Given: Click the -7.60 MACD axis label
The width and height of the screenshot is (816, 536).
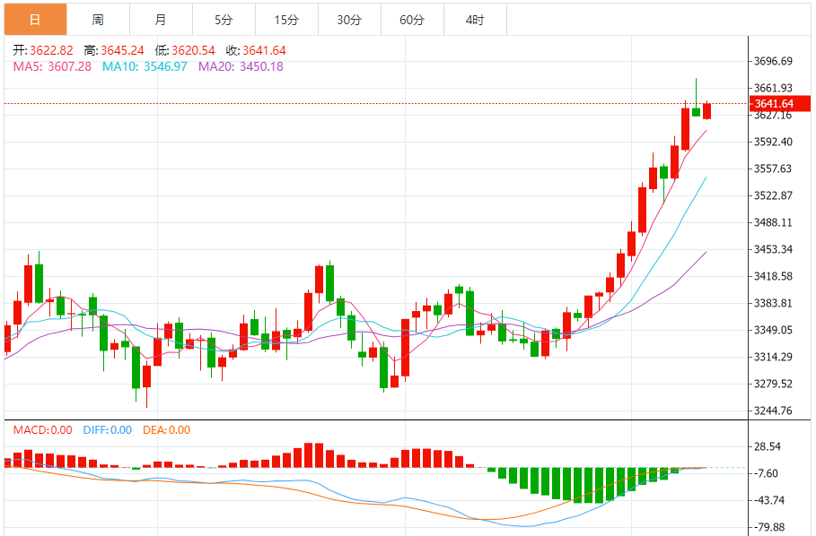Looking at the screenshot, I should 768,473.
